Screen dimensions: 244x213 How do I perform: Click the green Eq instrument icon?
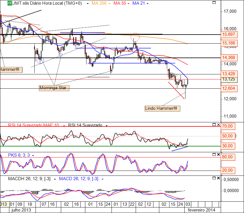10,3
